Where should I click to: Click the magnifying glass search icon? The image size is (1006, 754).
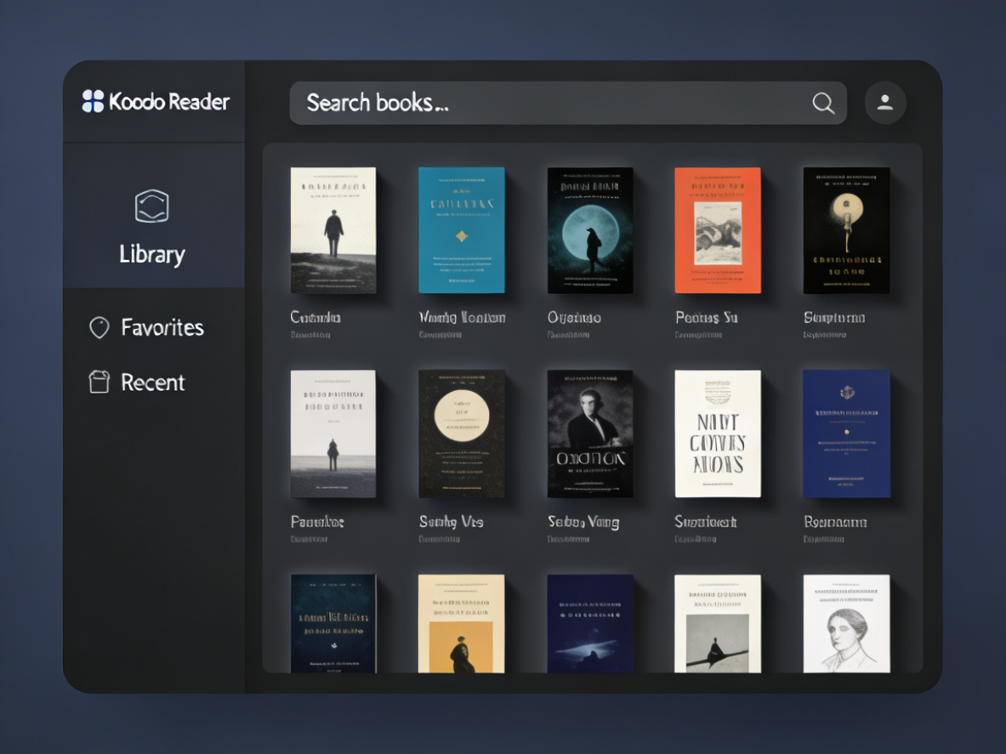[821, 103]
